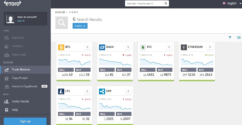Click the CopyFunds gauge icon
242x125 pixels.
click(x=7, y=87)
